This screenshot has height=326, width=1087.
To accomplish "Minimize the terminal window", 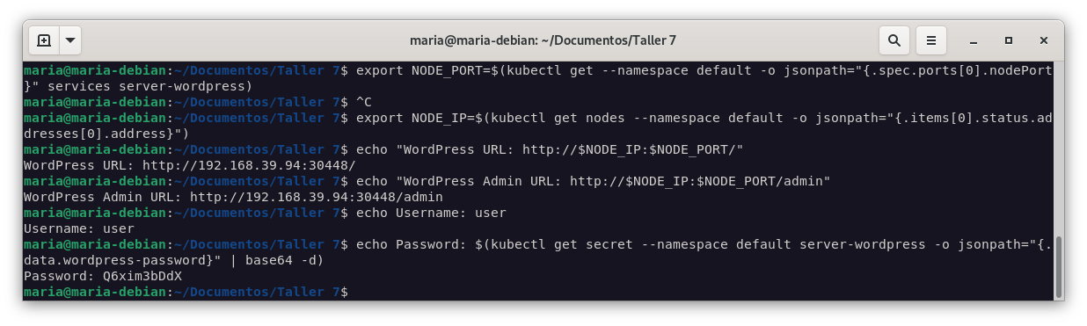I will coord(974,40).
